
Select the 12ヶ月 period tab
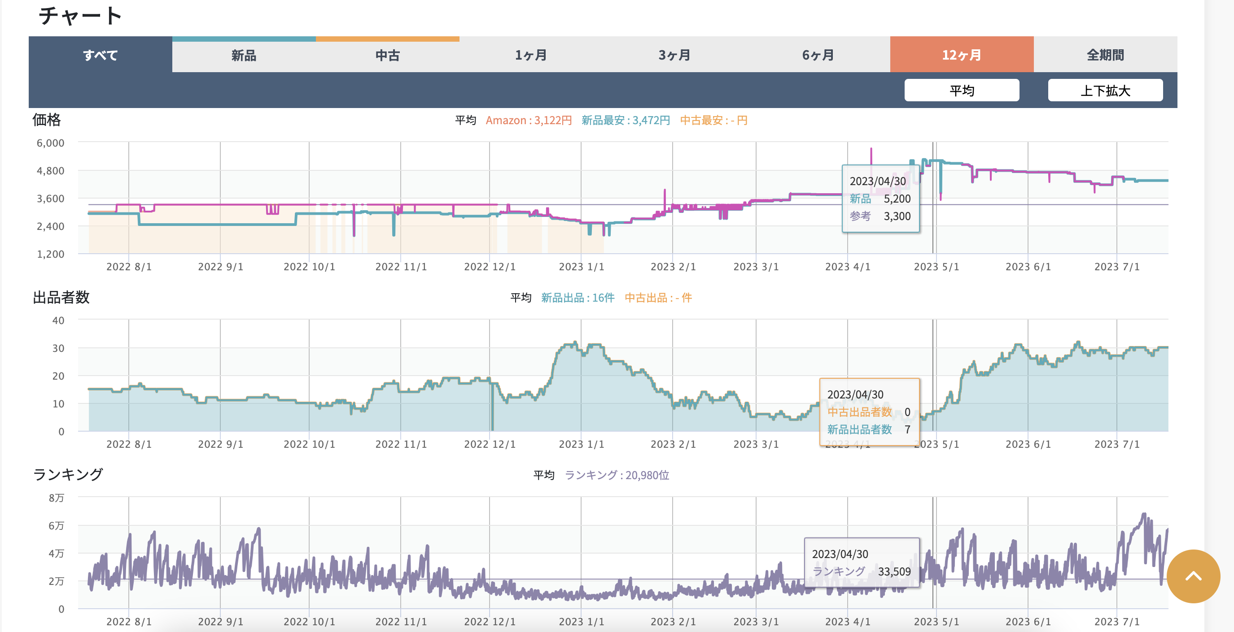tap(962, 55)
